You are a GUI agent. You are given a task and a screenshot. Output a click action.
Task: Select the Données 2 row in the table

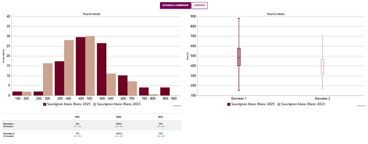(x=92, y=135)
